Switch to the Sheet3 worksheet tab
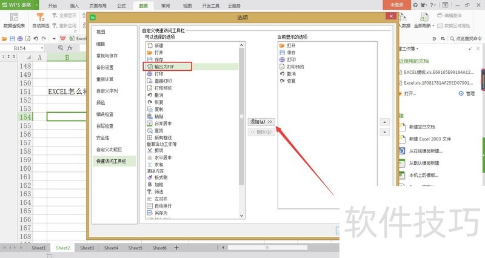Screen dimensions: 485x258 [x=87, y=248]
